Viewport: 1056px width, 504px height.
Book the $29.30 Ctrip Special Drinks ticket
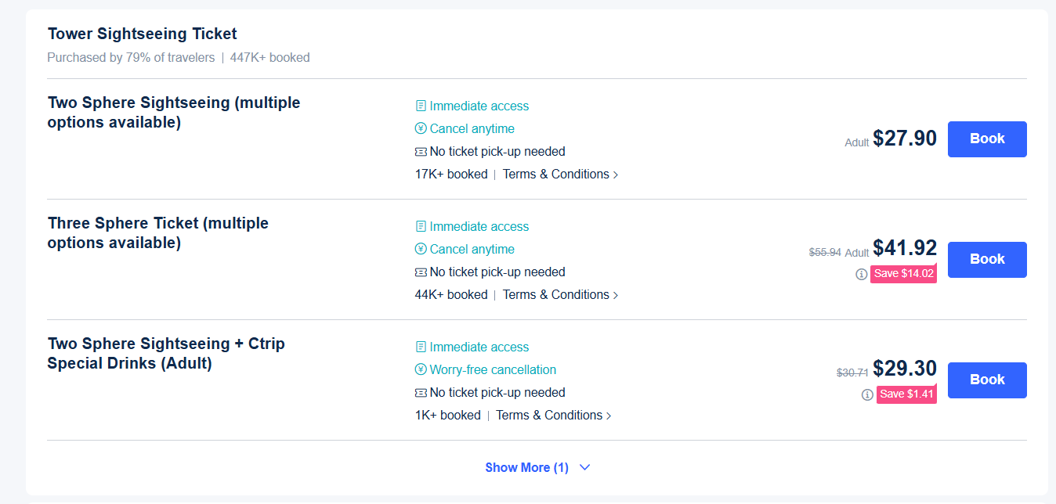(986, 380)
